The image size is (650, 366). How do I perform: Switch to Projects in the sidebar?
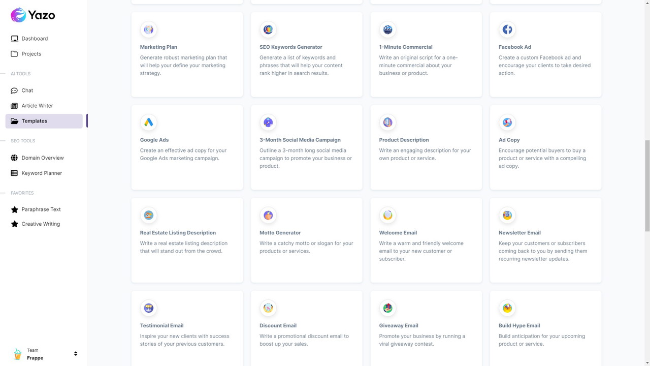tap(31, 53)
